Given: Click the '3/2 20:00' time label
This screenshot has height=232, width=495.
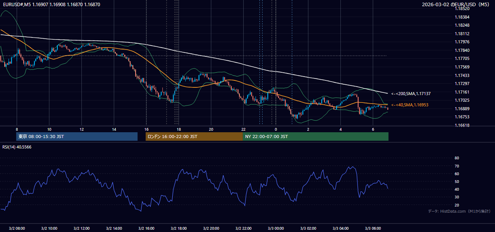Looking at the screenshot, I should (211, 228).
